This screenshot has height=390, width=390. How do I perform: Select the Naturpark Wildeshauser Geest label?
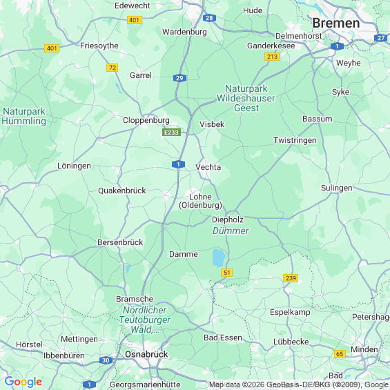[246, 98]
